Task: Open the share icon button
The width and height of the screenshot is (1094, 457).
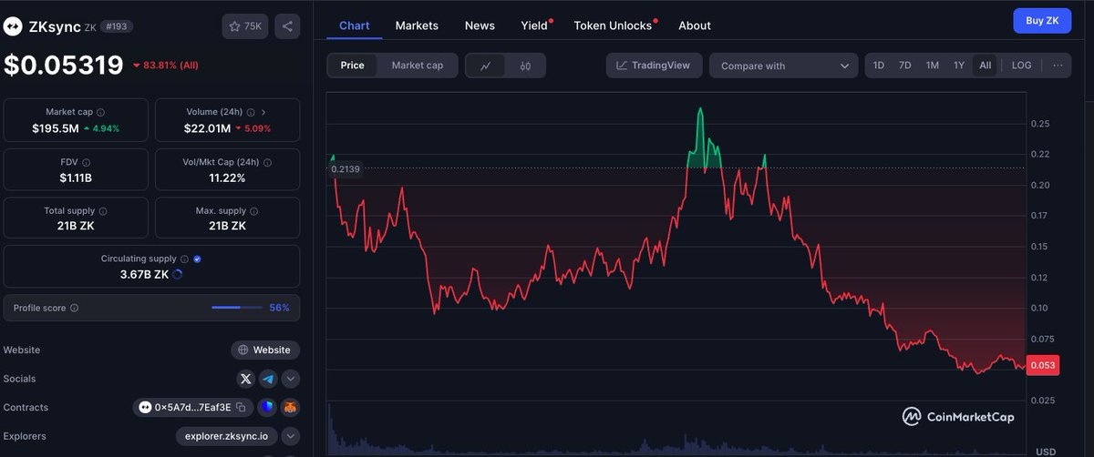Action: [x=287, y=26]
